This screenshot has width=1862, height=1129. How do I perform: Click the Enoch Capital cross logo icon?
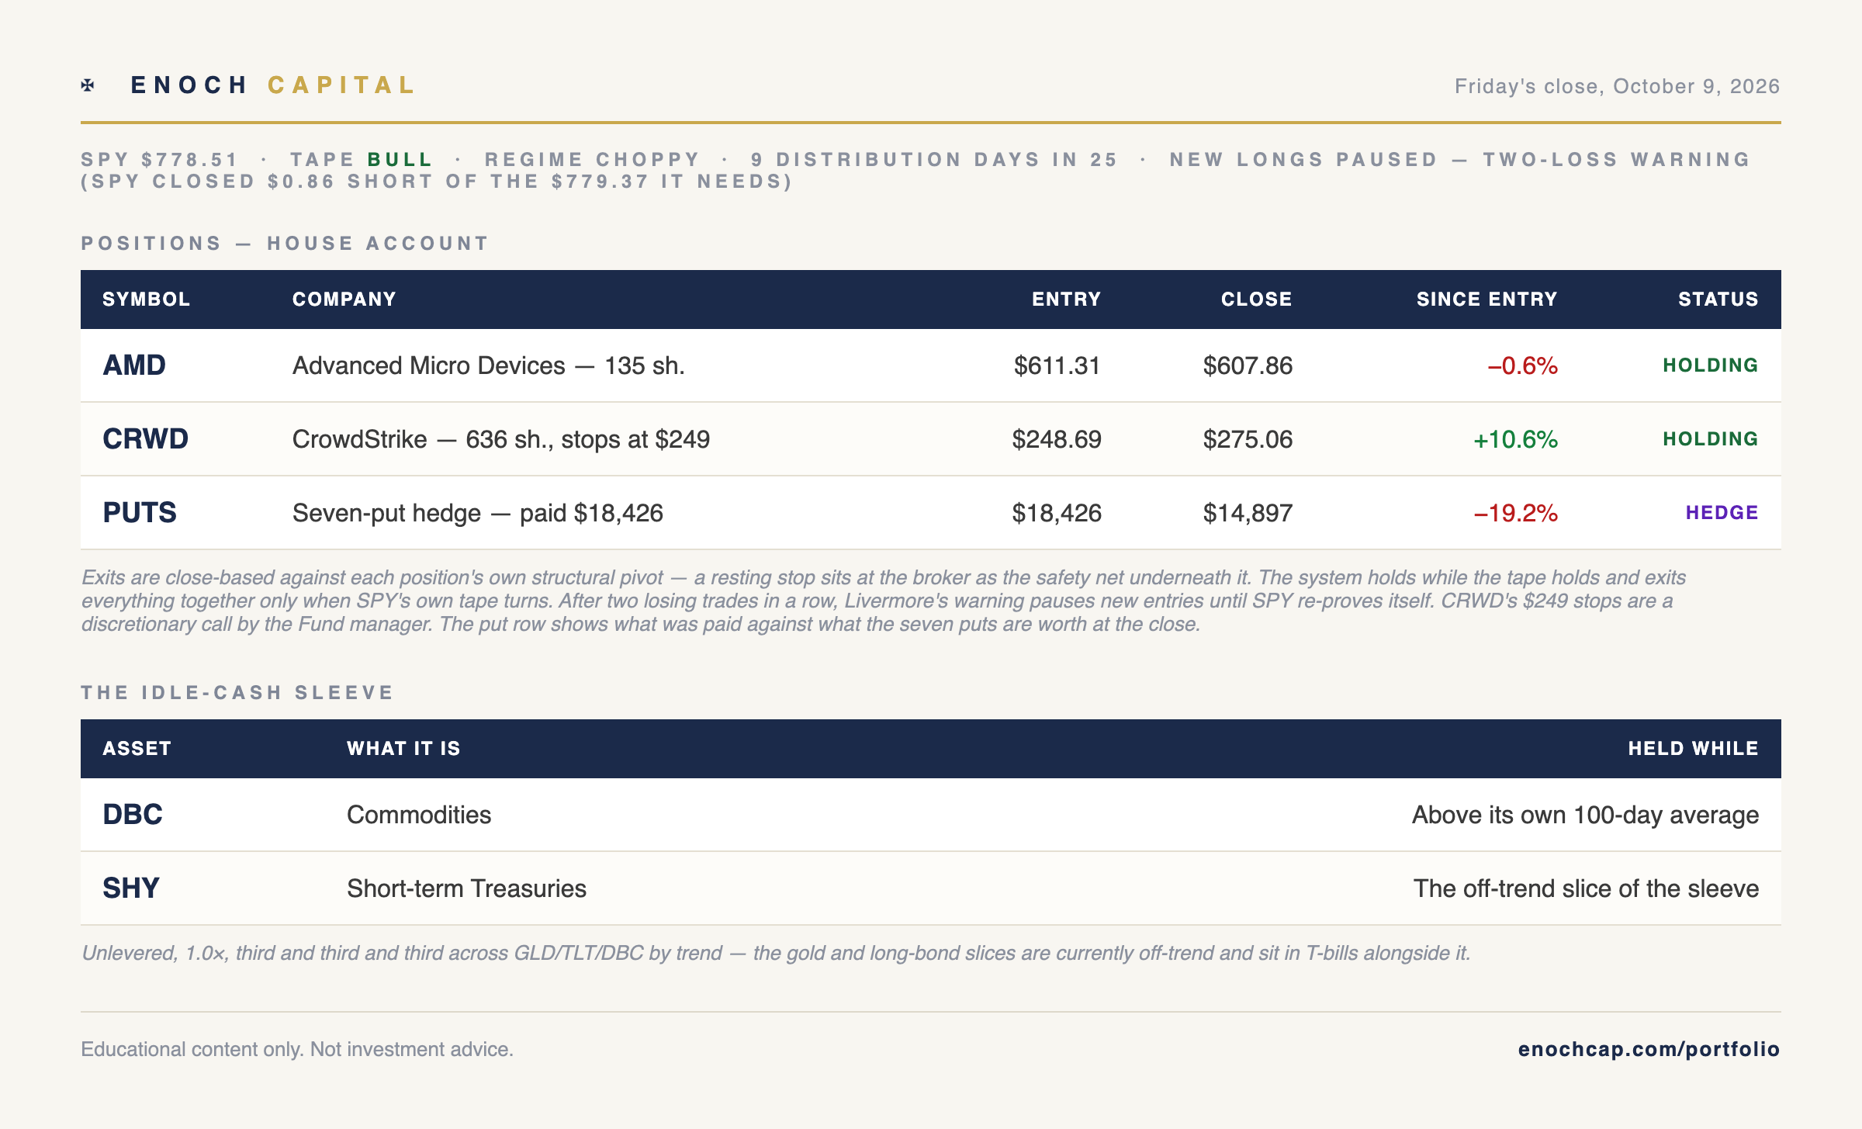(88, 85)
